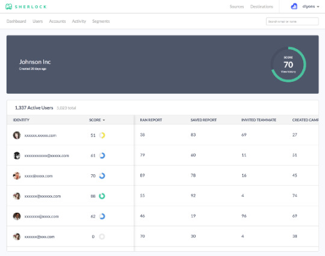Open user xxxxxx@xxx.com
This screenshot has height=256, width=325.
tap(40, 237)
